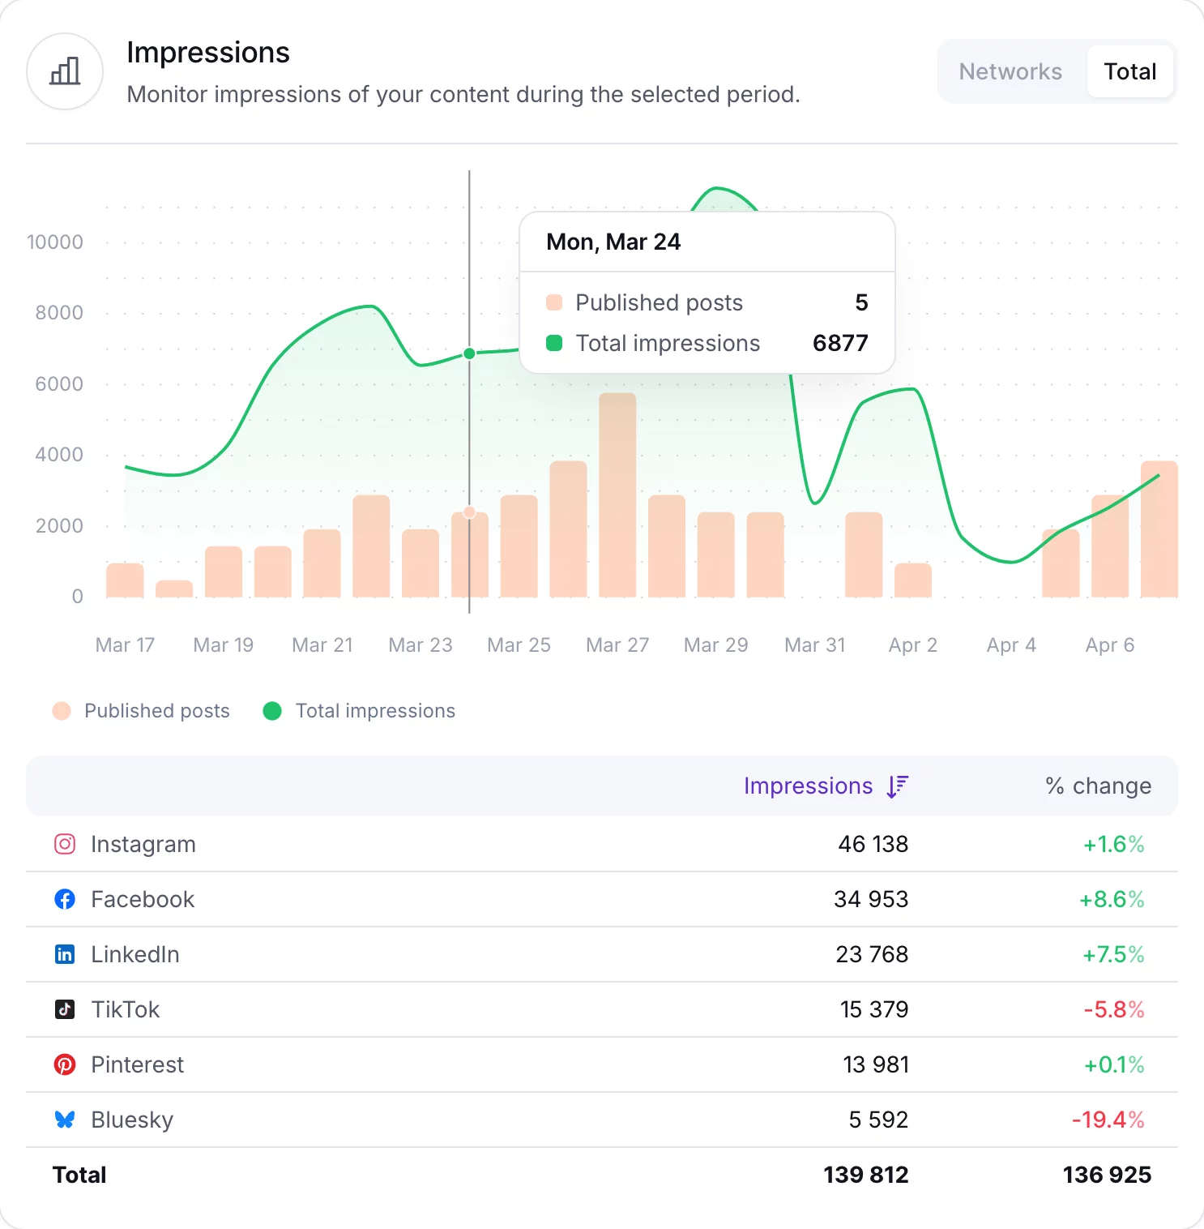Click the Pinterest icon
Viewport: 1204px width, 1229px height.
click(64, 1064)
